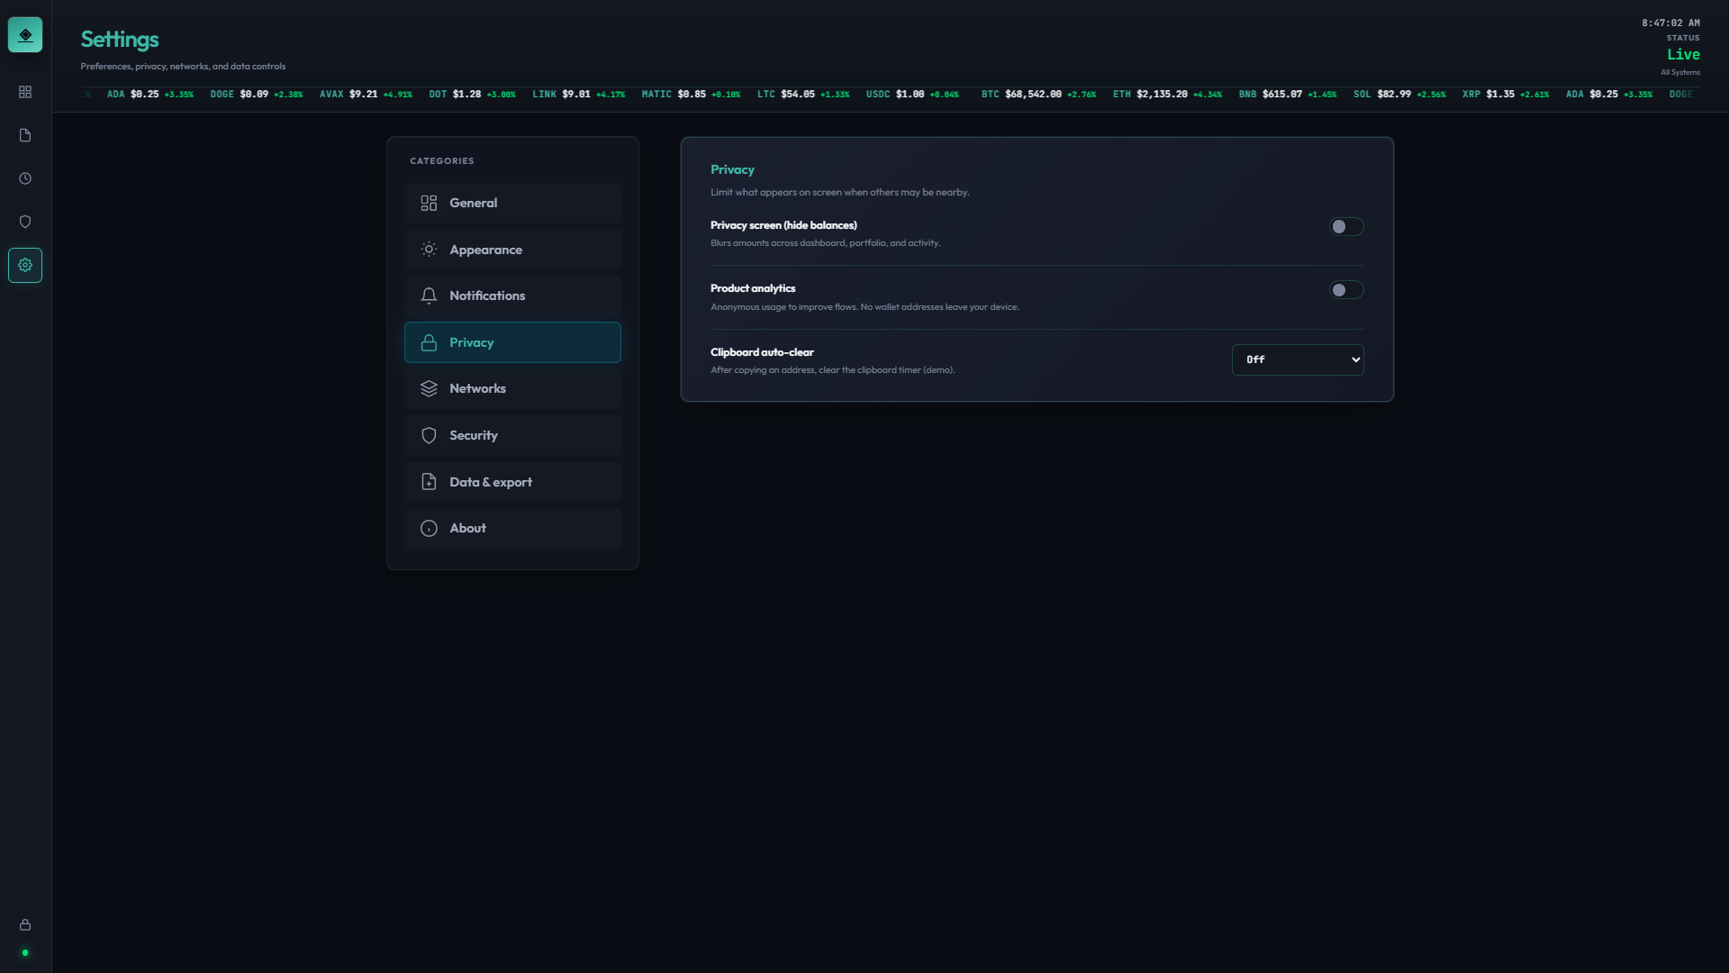
Task: Click the Live status indicator
Action: click(1682, 54)
